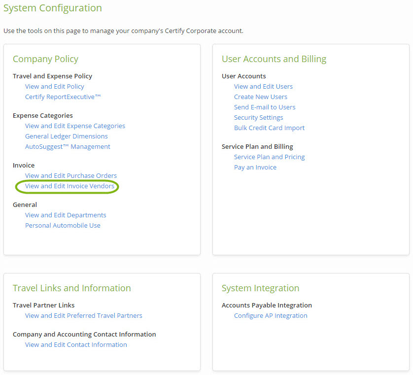View Service Plan and Pricing
This screenshot has width=413, height=375.
269,157
